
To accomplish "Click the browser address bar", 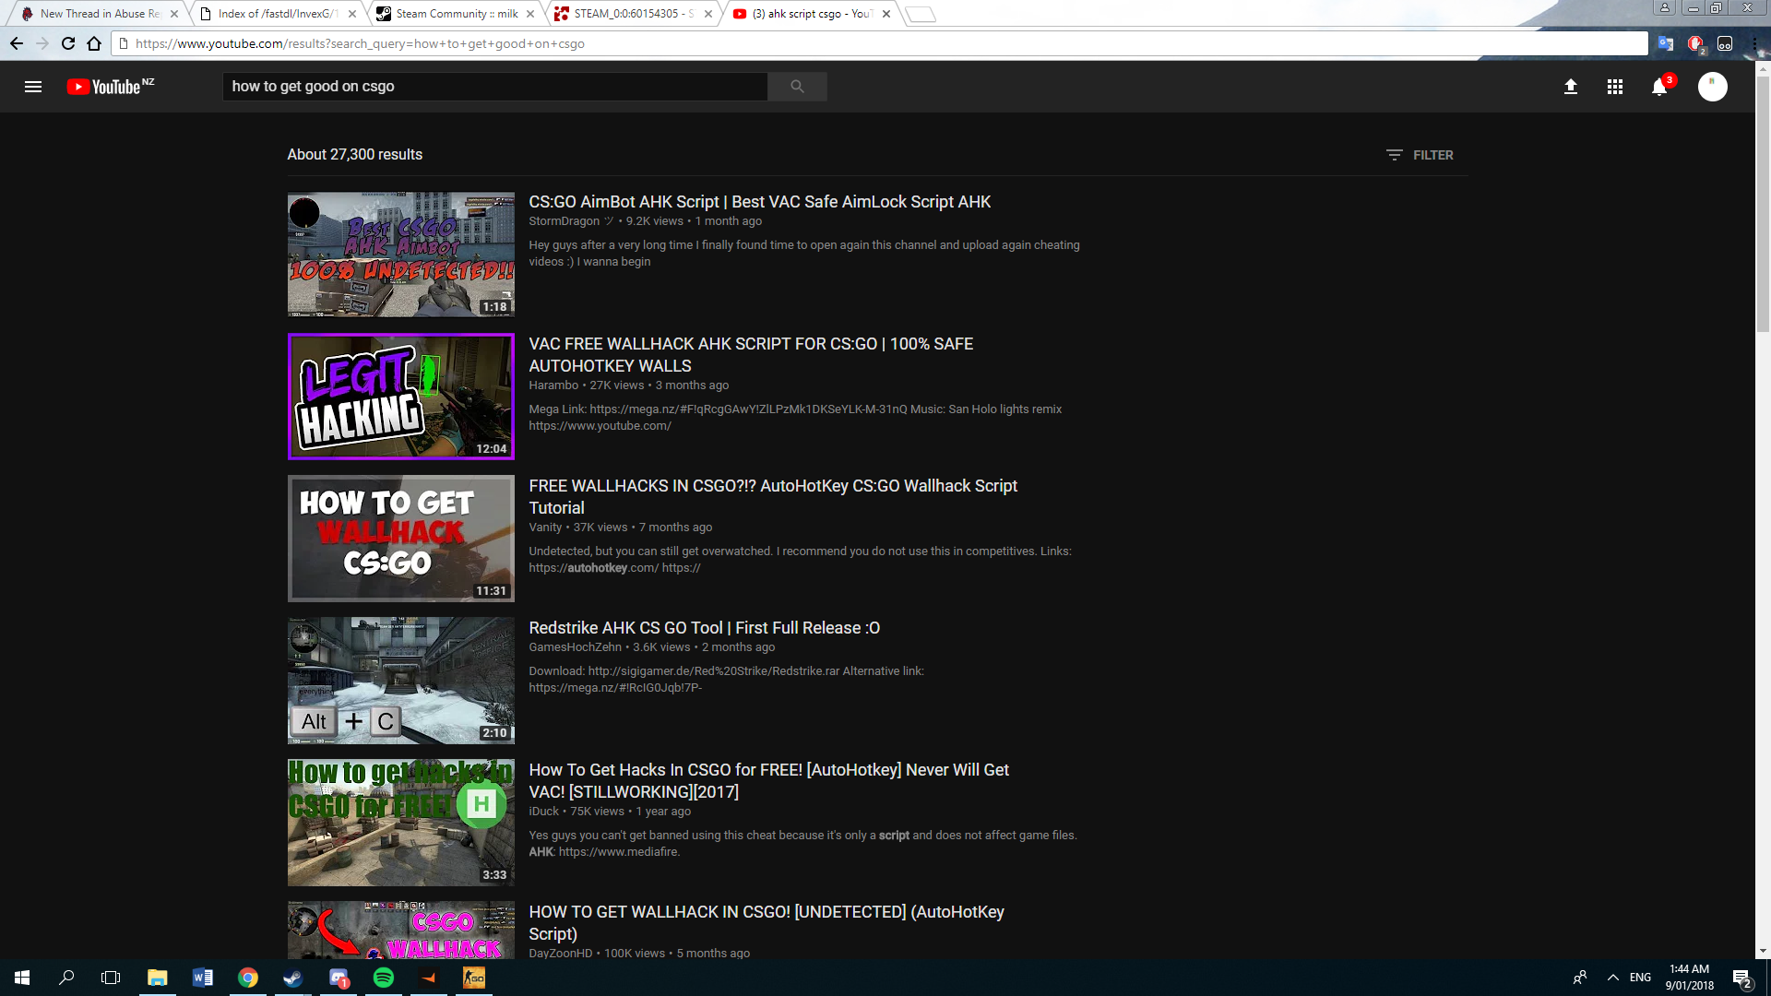I will [881, 43].
